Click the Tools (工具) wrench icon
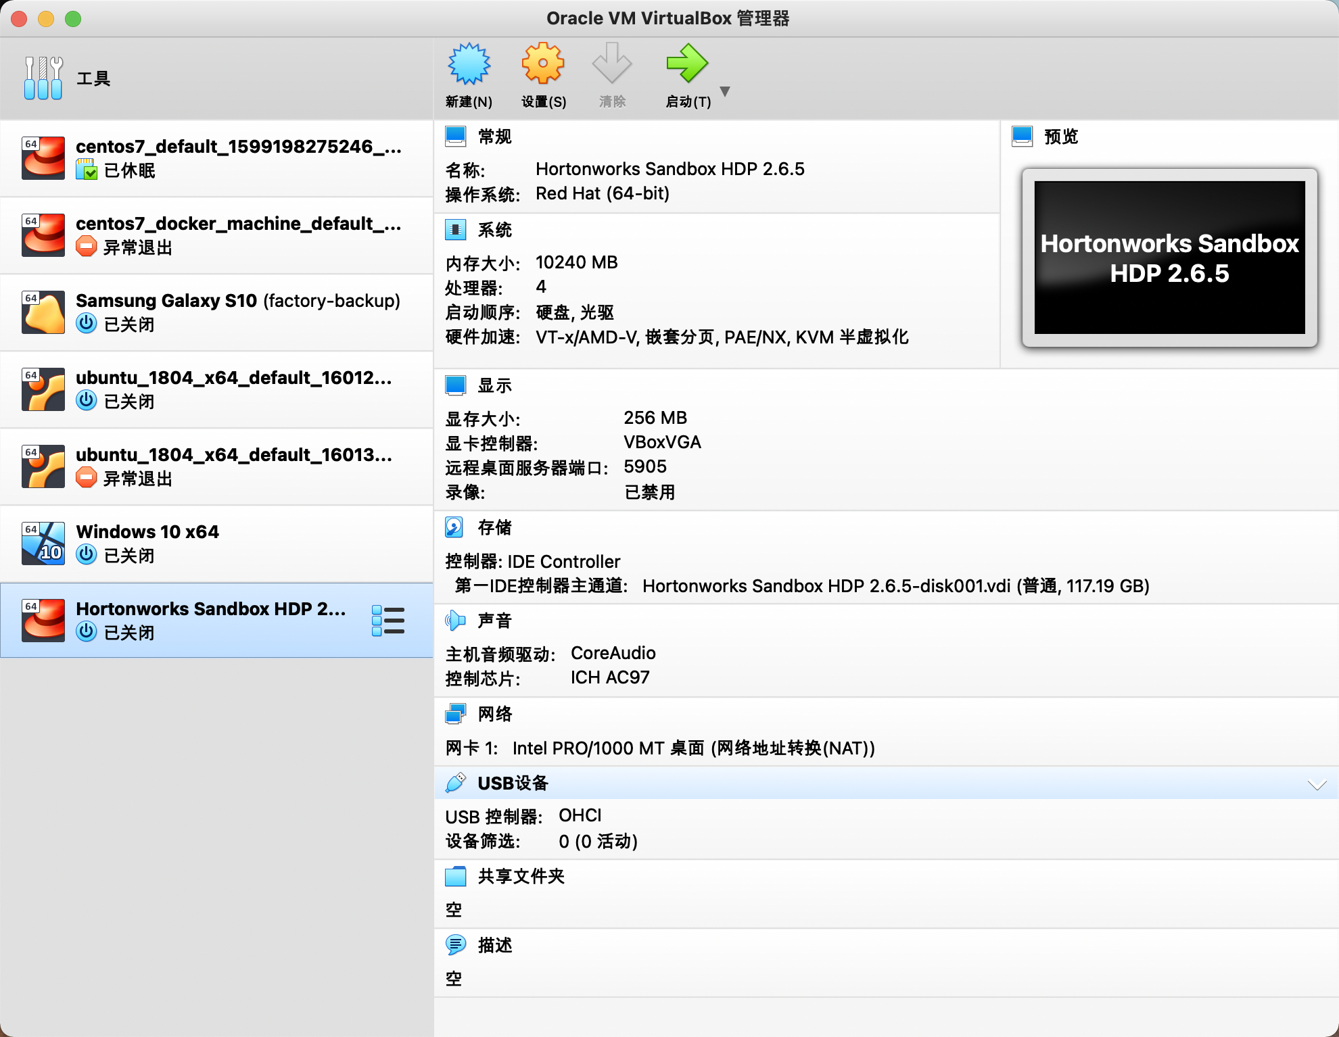This screenshot has height=1037, width=1339. tap(43, 78)
